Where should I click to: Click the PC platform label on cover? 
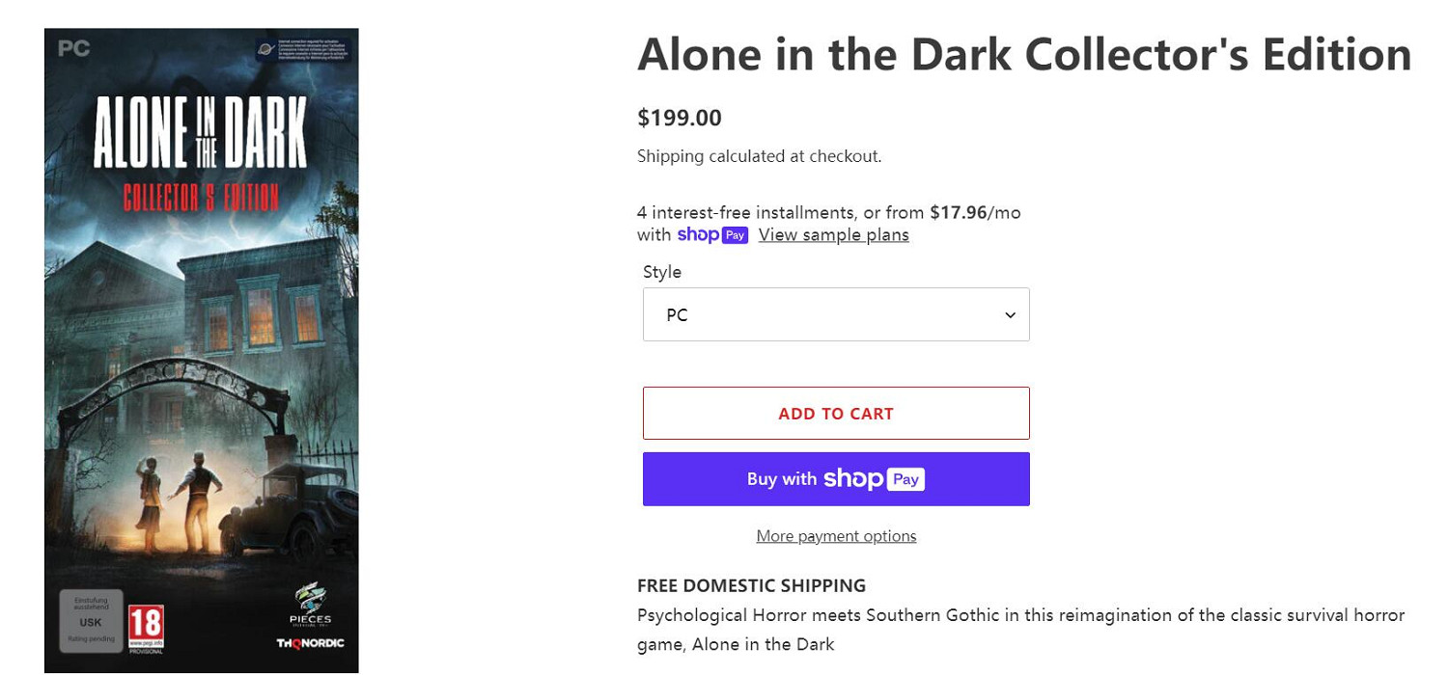point(74,48)
